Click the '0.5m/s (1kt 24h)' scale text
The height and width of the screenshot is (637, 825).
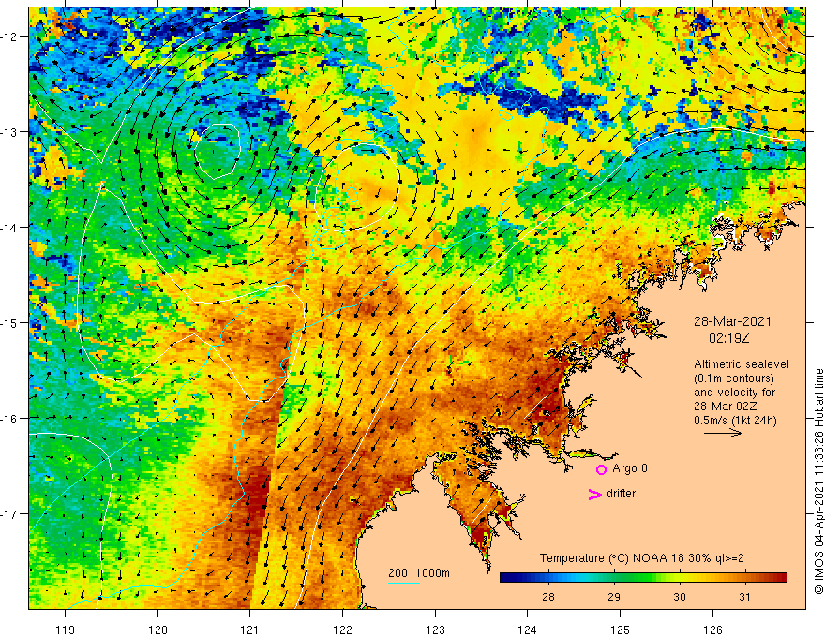[735, 421]
